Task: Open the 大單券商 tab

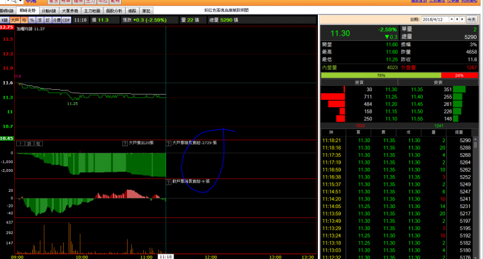Action: tap(70, 11)
